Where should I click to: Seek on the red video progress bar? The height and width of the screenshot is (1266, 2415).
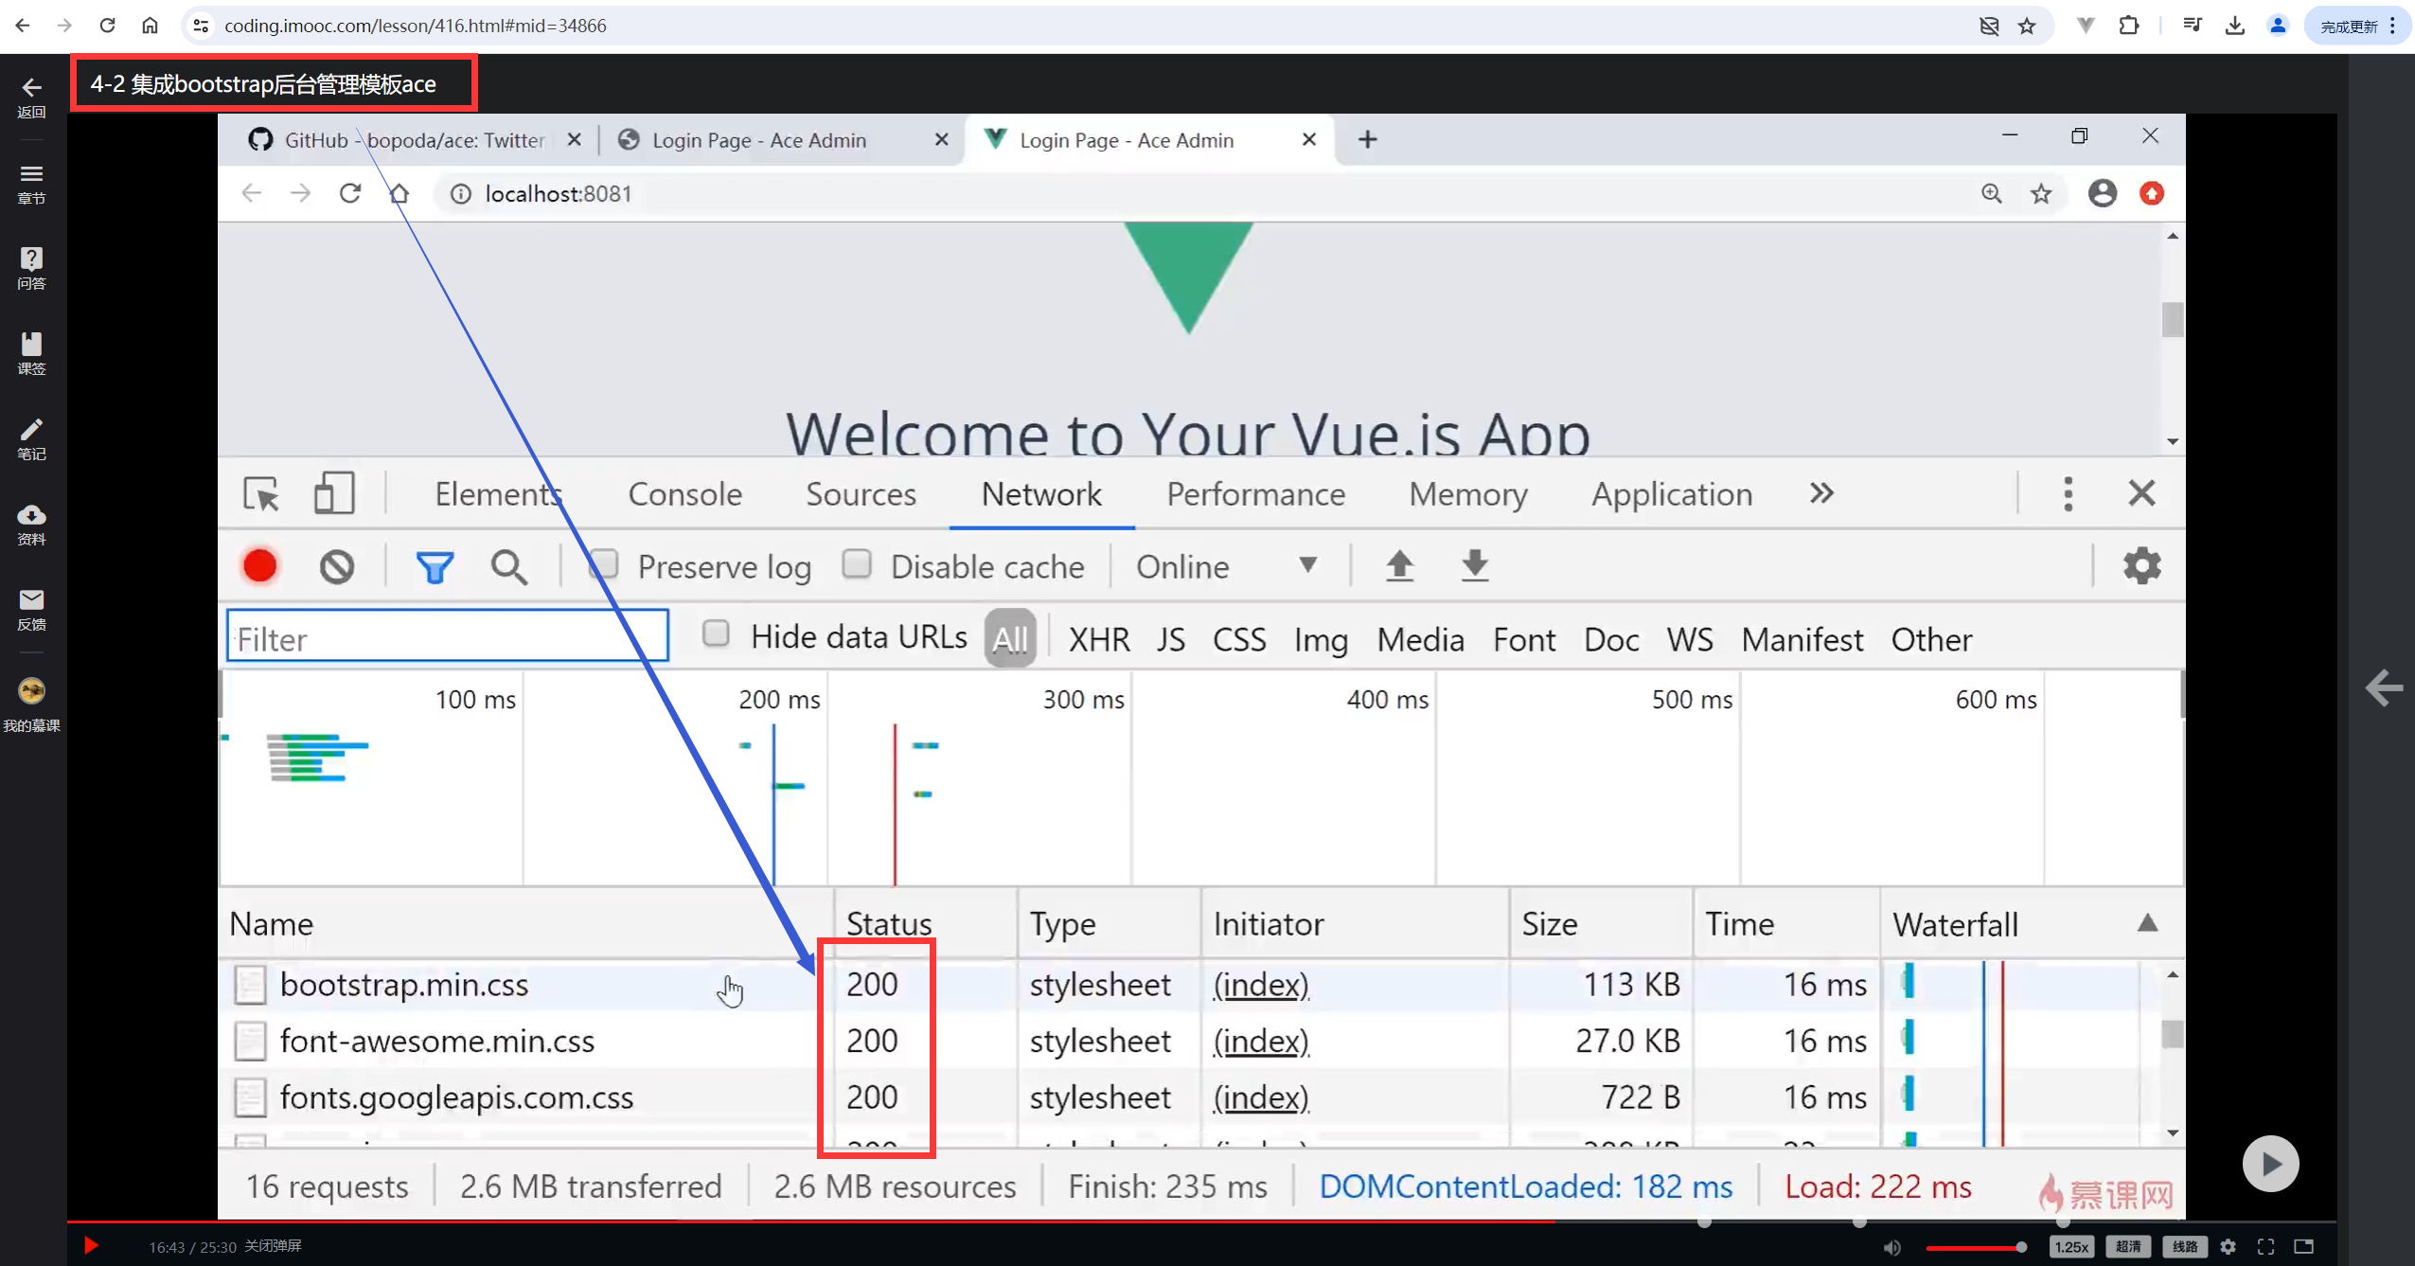pos(1201,1221)
